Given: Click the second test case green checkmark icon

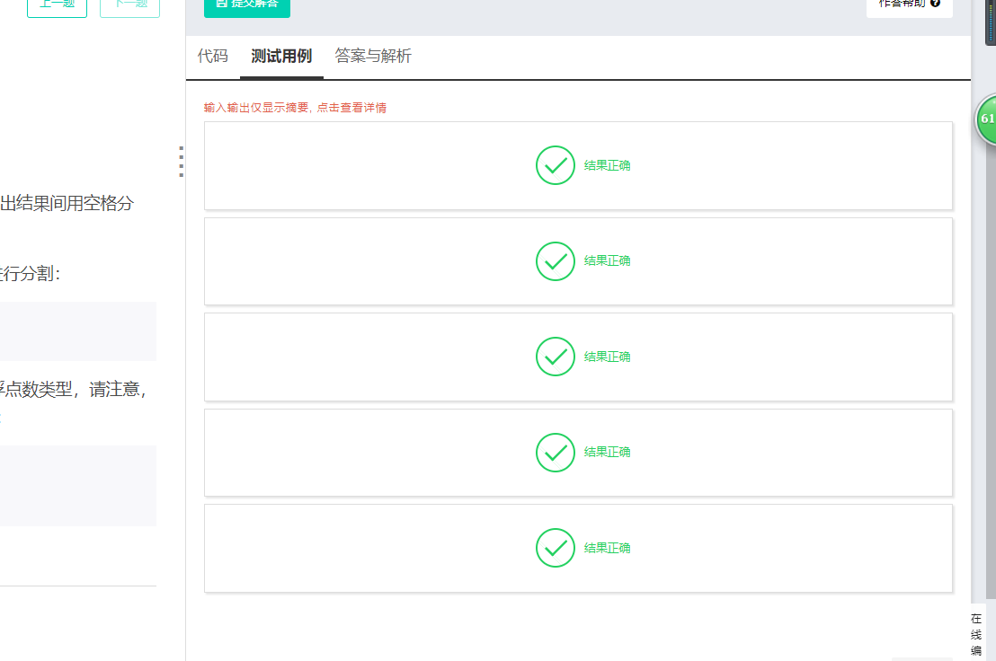Looking at the screenshot, I should click(556, 261).
